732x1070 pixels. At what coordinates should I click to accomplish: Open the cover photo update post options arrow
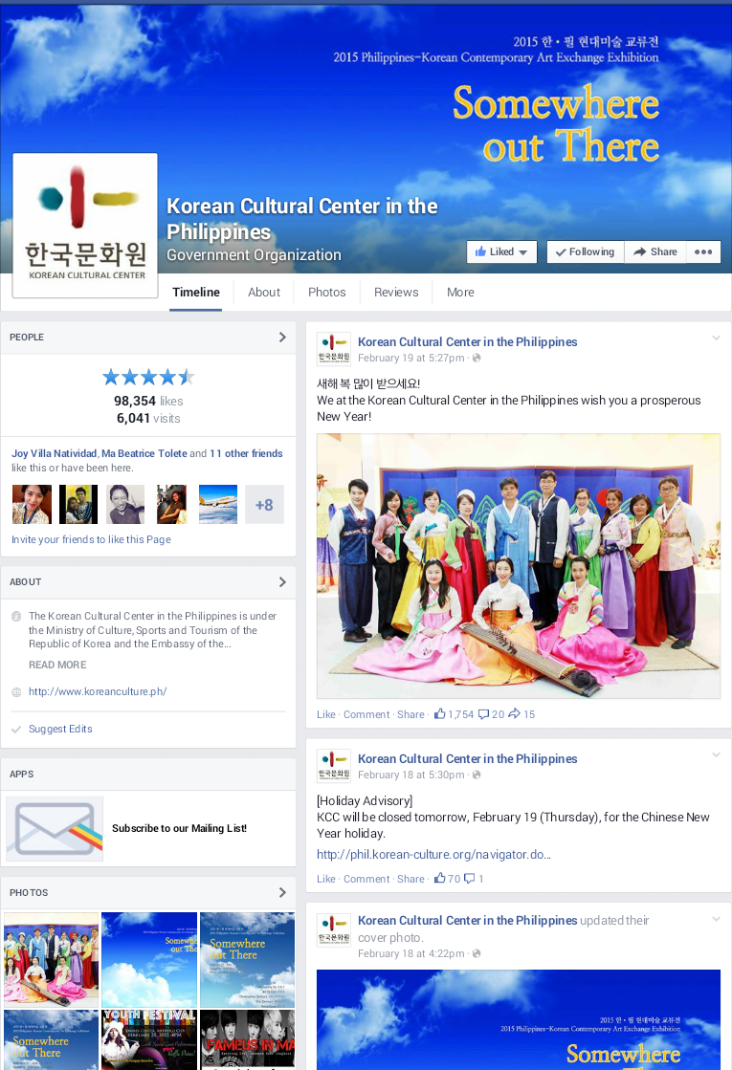pos(716,919)
